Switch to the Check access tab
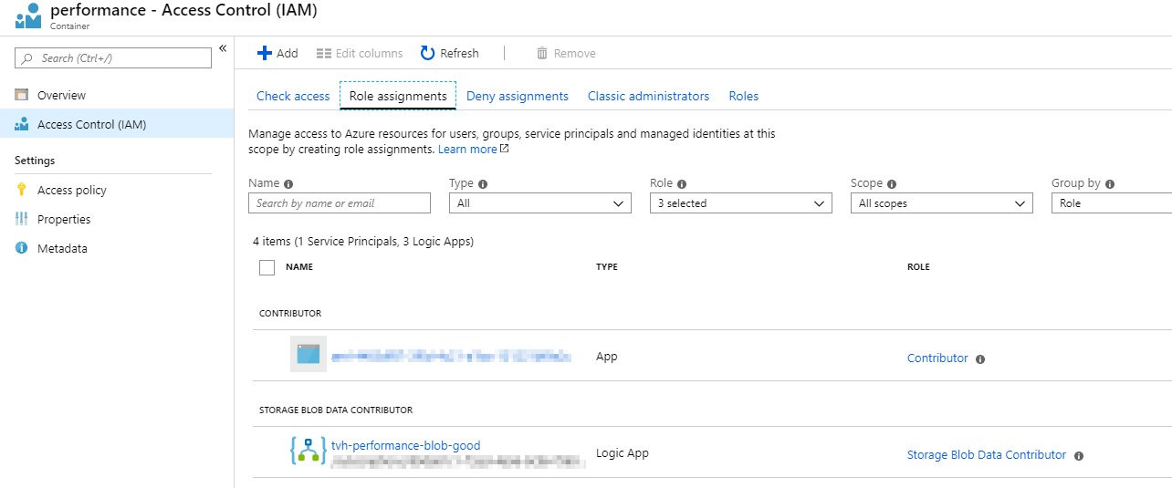 click(293, 96)
